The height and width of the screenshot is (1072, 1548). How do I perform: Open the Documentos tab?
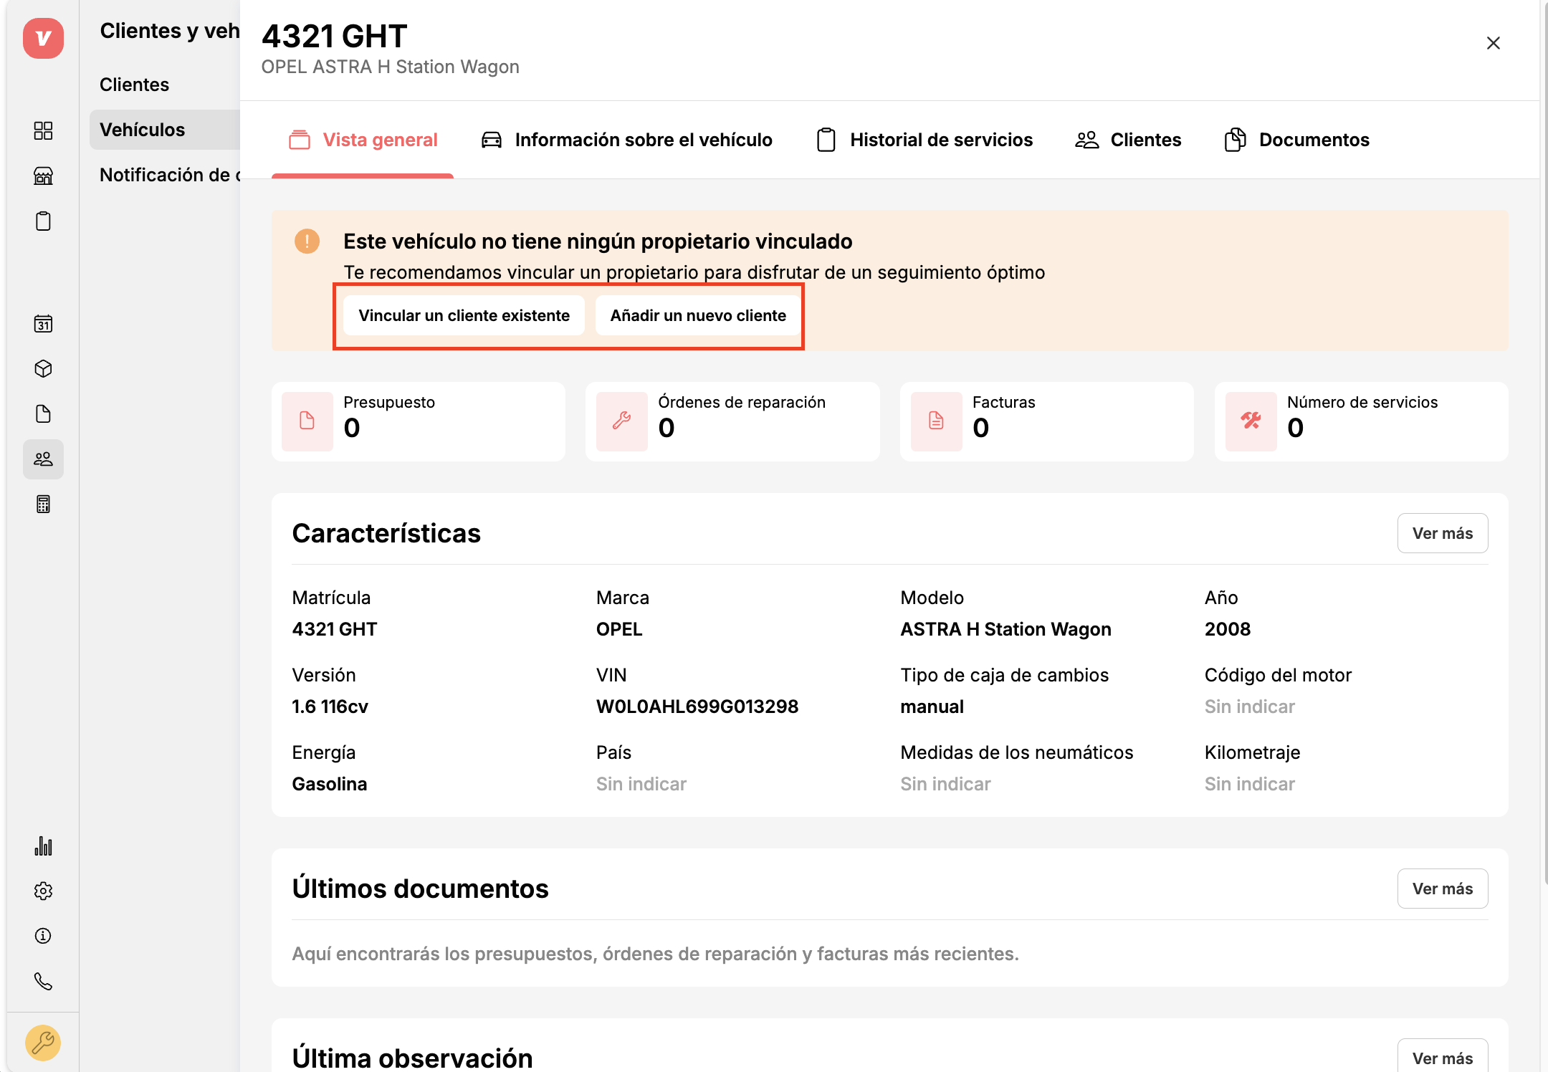click(1297, 140)
